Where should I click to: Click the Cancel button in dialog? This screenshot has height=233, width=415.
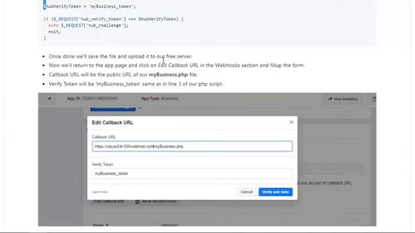(246, 192)
